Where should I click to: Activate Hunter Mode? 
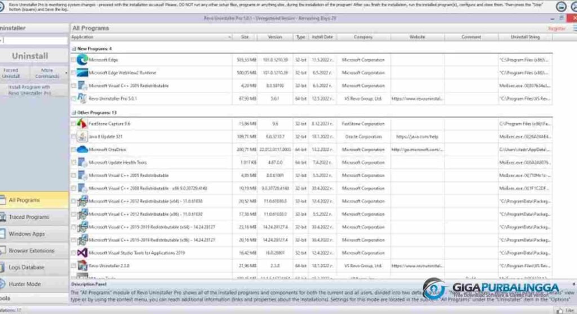tap(34, 284)
